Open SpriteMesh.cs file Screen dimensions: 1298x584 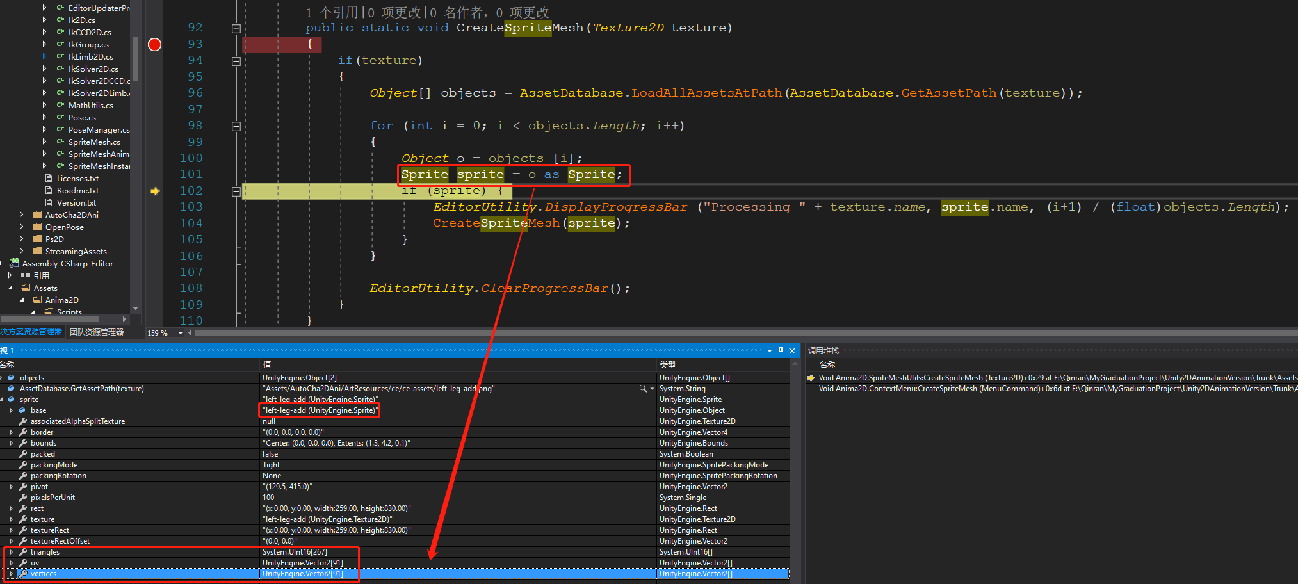[94, 142]
